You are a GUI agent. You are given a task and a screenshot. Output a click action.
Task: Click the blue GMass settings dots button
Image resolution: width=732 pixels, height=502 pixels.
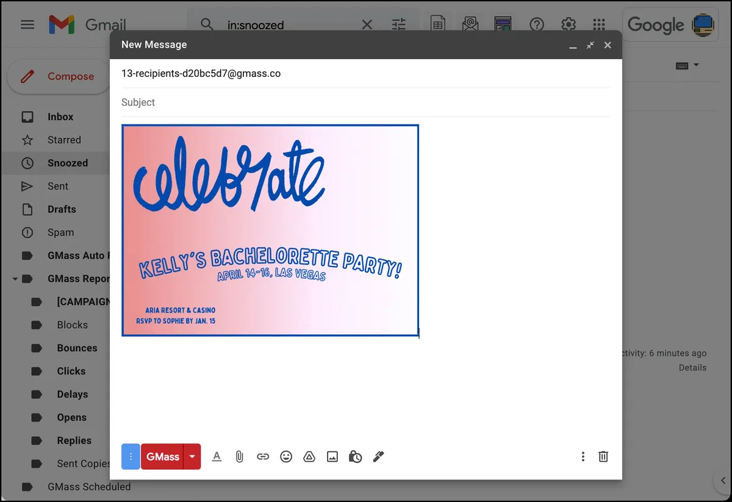point(131,456)
